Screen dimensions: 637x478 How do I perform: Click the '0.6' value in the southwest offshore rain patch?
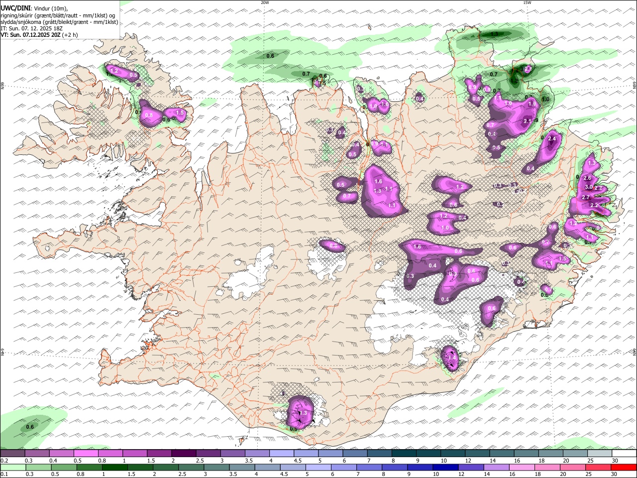(30, 427)
